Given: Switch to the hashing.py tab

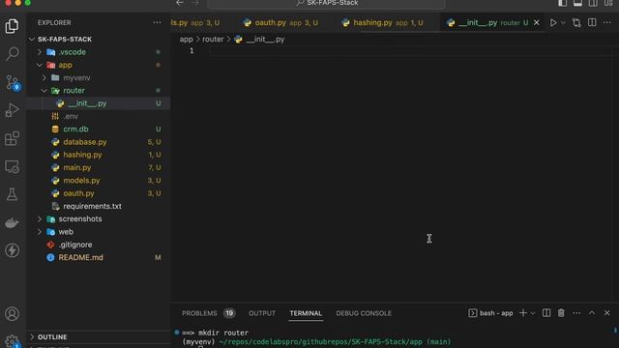Looking at the screenshot, I should (x=383, y=23).
